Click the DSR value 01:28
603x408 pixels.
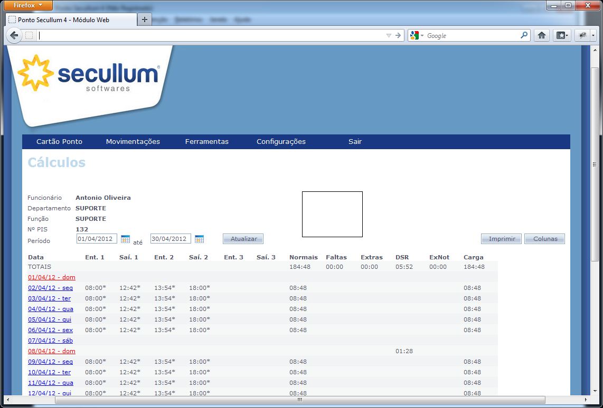coord(404,351)
